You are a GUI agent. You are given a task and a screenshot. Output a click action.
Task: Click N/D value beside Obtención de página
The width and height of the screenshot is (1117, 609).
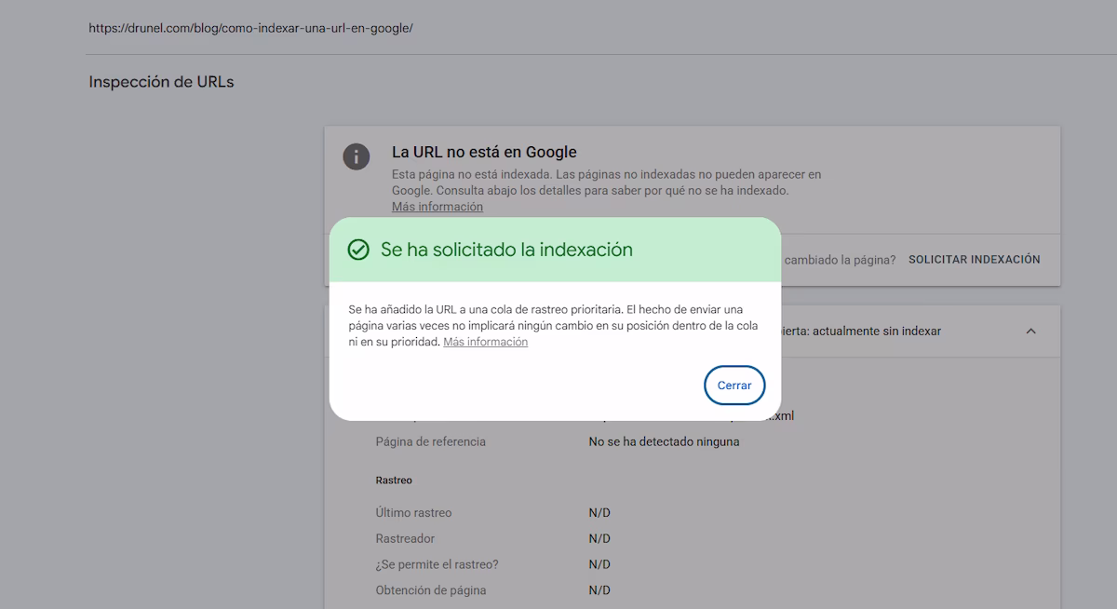point(599,590)
